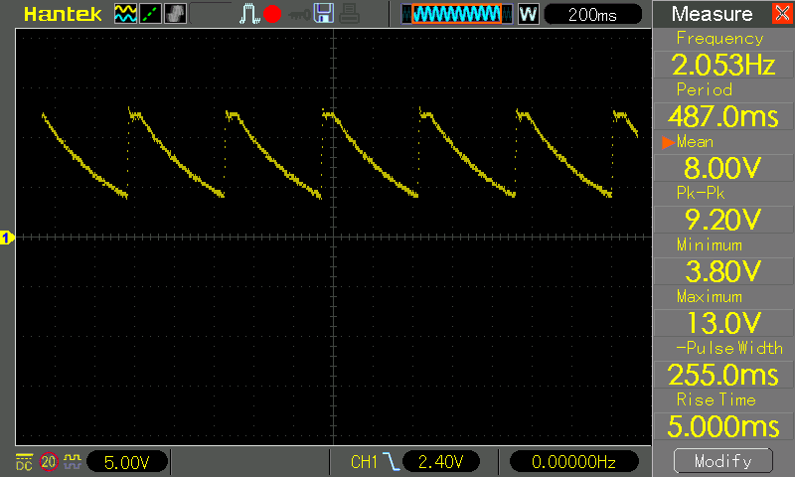Close the Measure panel
Screen dimensions: 795x477
[x=780, y=14]
